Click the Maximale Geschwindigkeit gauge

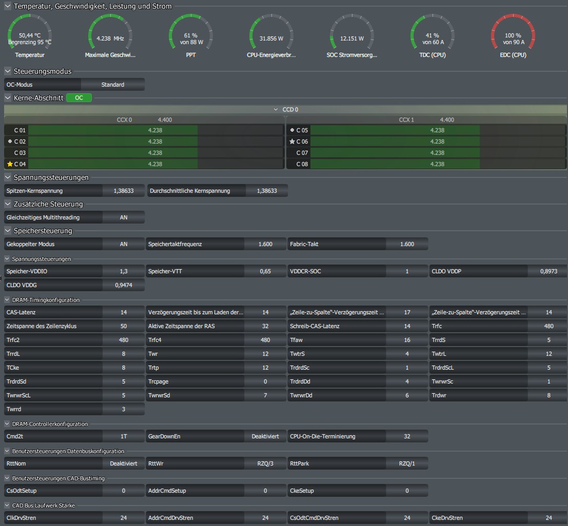click(110, 36)
